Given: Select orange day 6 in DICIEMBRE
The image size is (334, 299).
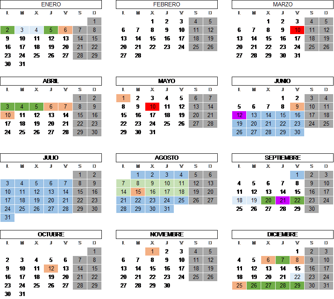Looking at the screenshot, I should [x=268, y=260].
